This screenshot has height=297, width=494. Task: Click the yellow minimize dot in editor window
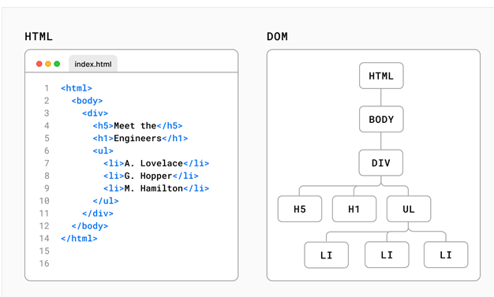[48, 64]
